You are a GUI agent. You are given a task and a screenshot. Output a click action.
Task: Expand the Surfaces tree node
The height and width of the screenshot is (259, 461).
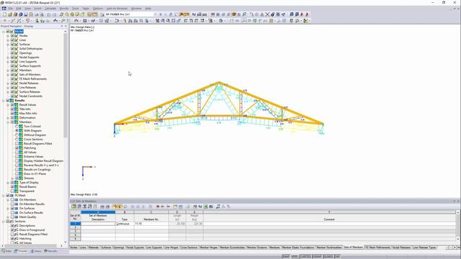click(8, 45)
